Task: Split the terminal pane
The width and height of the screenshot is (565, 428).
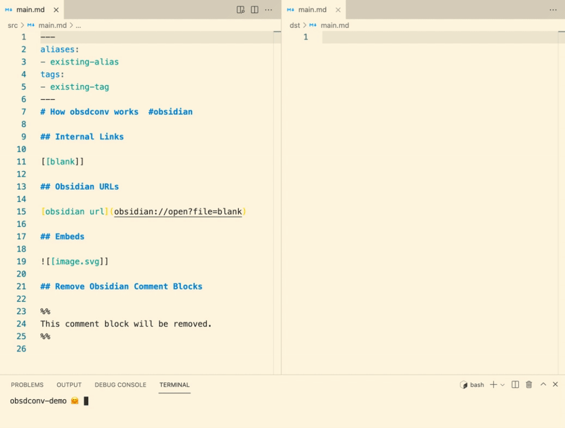Action: click(x=515, y=385)
